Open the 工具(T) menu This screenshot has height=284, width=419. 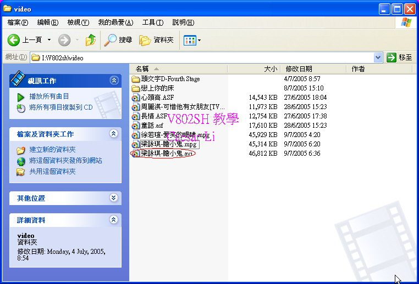coord(152,22)
